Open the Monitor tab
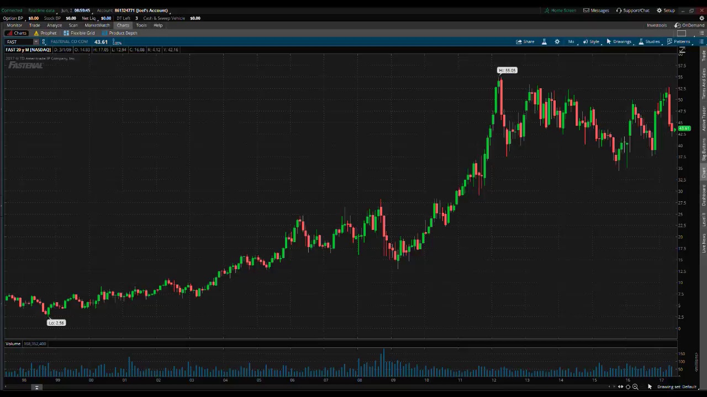This screenshot has width=707, height=397. click(x=14, y=25)
